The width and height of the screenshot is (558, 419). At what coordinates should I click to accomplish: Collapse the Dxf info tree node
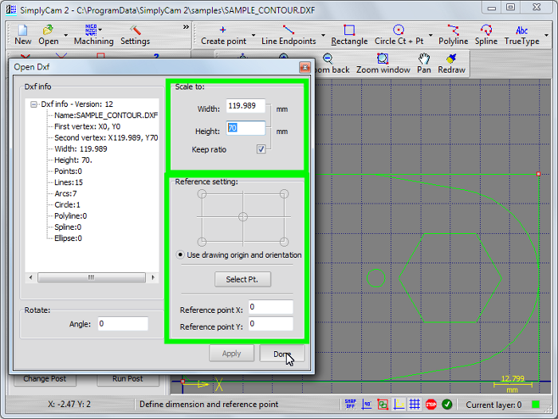coord(33,104)
